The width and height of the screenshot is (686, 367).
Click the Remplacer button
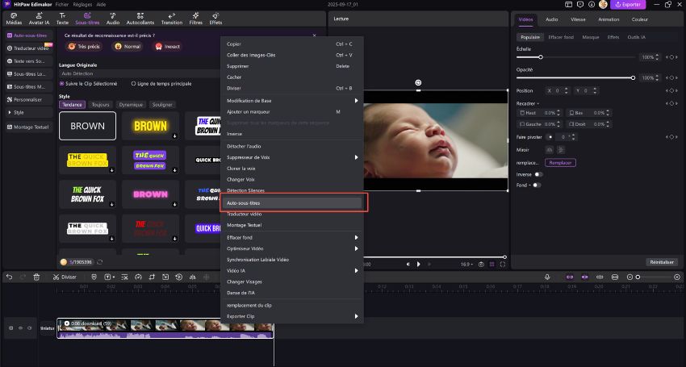(560, 163)
